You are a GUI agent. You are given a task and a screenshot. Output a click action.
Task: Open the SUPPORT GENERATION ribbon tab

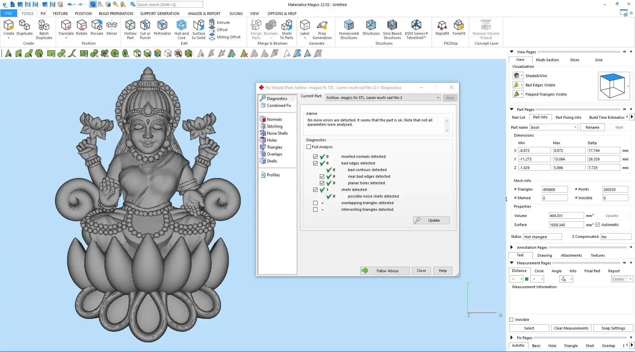pos(159,14)
